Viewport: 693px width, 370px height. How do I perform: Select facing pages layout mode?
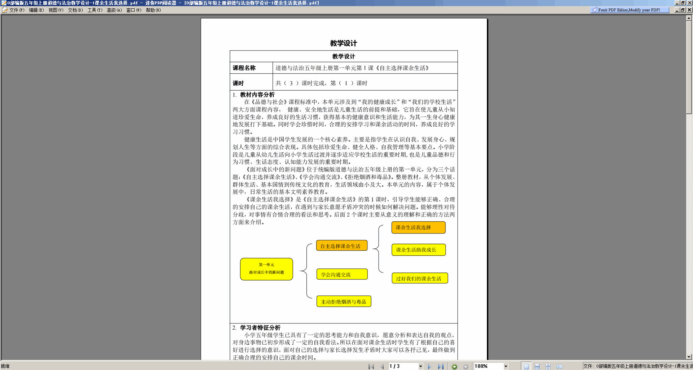pos(559,366)
